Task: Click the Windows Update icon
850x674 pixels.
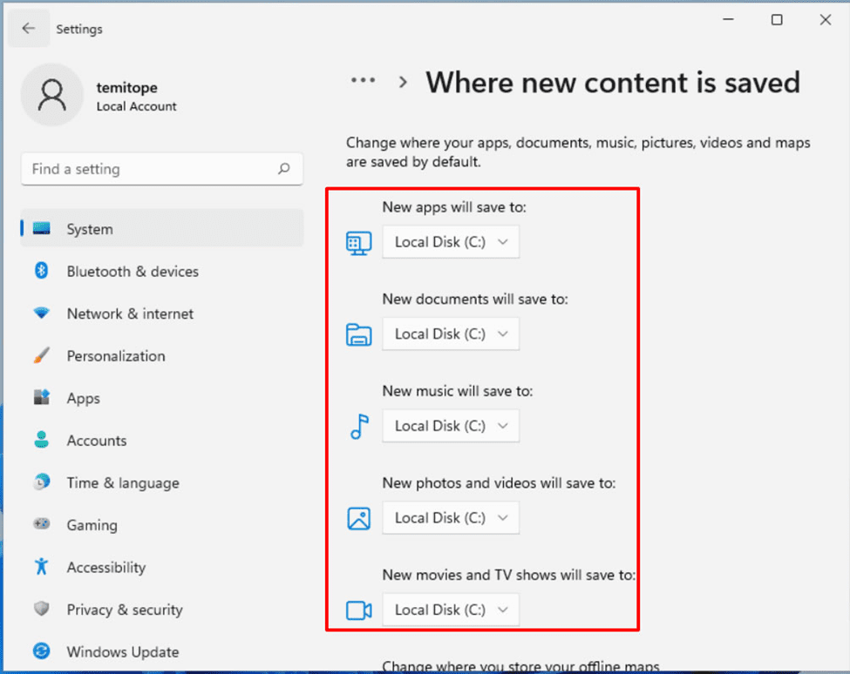Action: 41,651
